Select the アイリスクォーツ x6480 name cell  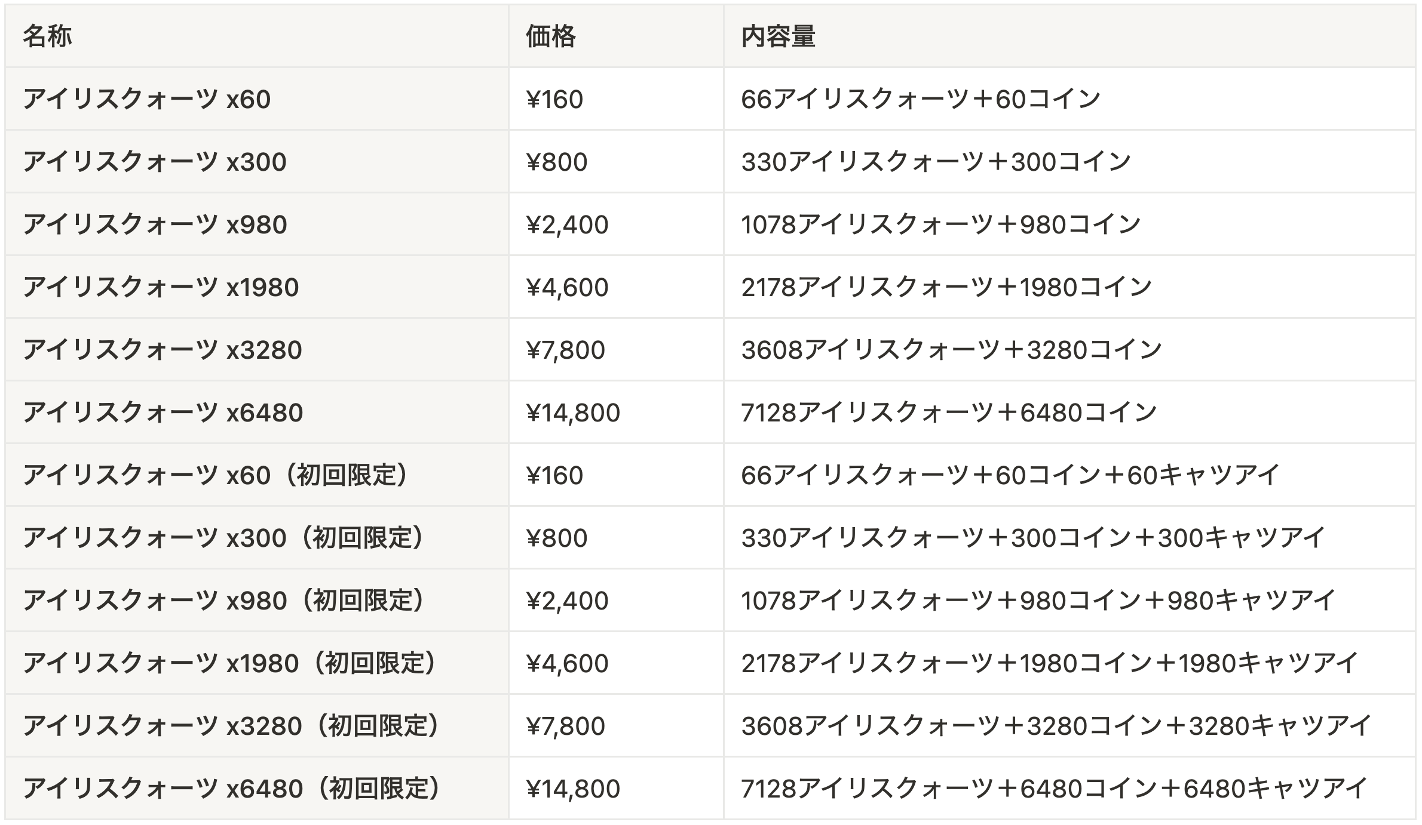coord(163,412)
